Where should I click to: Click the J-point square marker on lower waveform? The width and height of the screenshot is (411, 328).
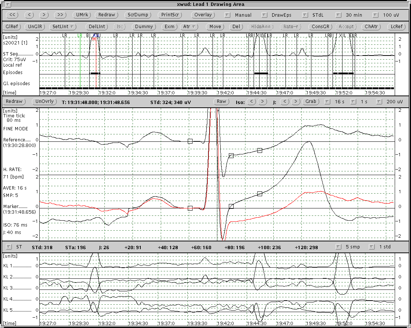click(231, 206)
